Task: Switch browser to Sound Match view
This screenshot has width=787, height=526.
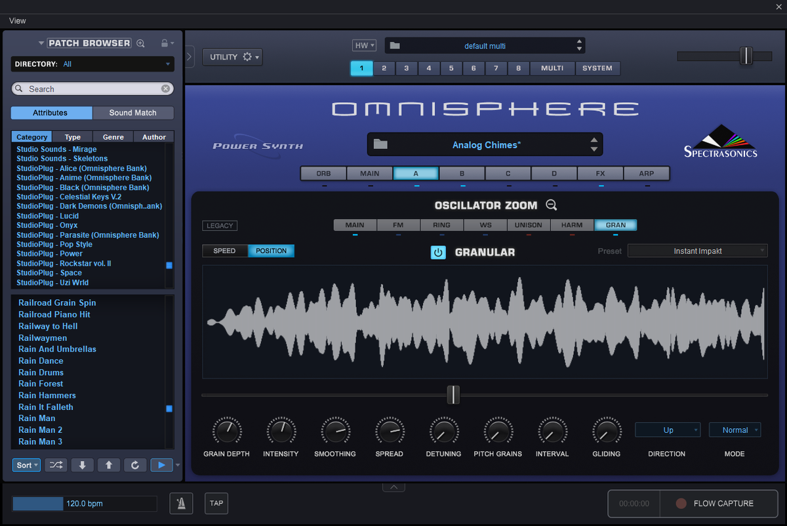Action: pos(133,113)
